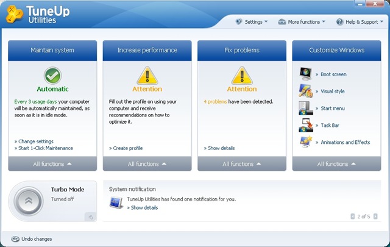The image size is (390, 247).
Task: Select the Maintain system header
Action: tap(52, 51)
